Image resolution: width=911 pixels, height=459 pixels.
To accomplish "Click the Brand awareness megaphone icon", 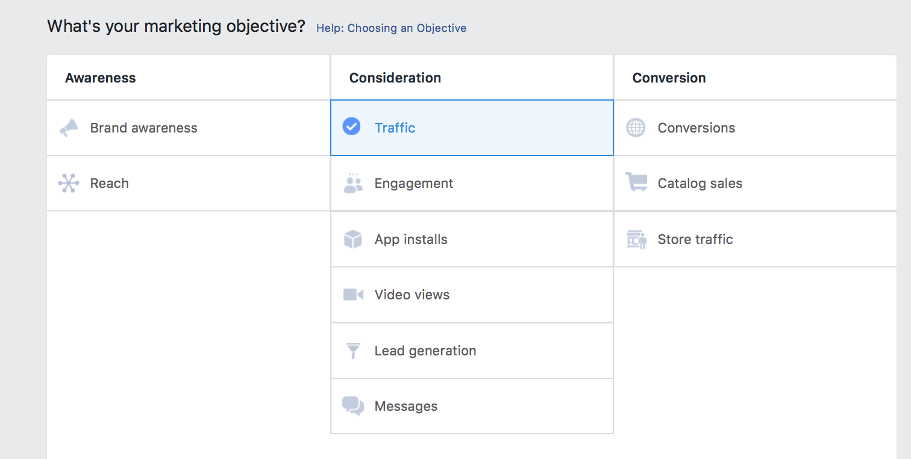I will pos(69,128).
